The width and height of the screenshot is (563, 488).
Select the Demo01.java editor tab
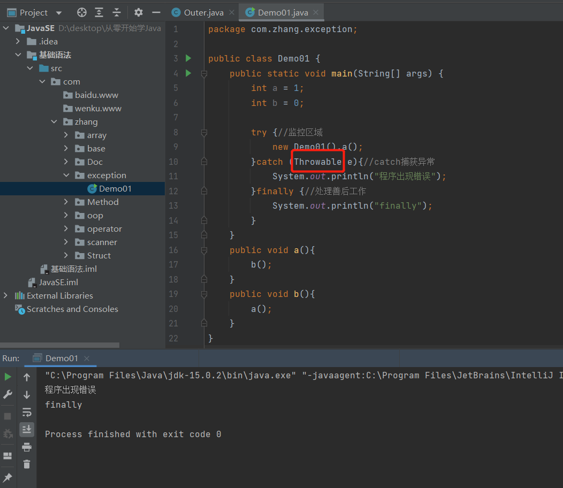tap(283, 12)
